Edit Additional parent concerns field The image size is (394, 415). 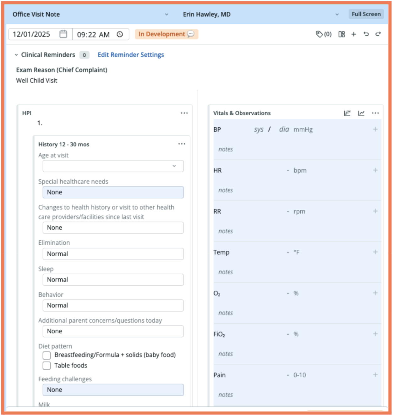click(x=113, y=331)
